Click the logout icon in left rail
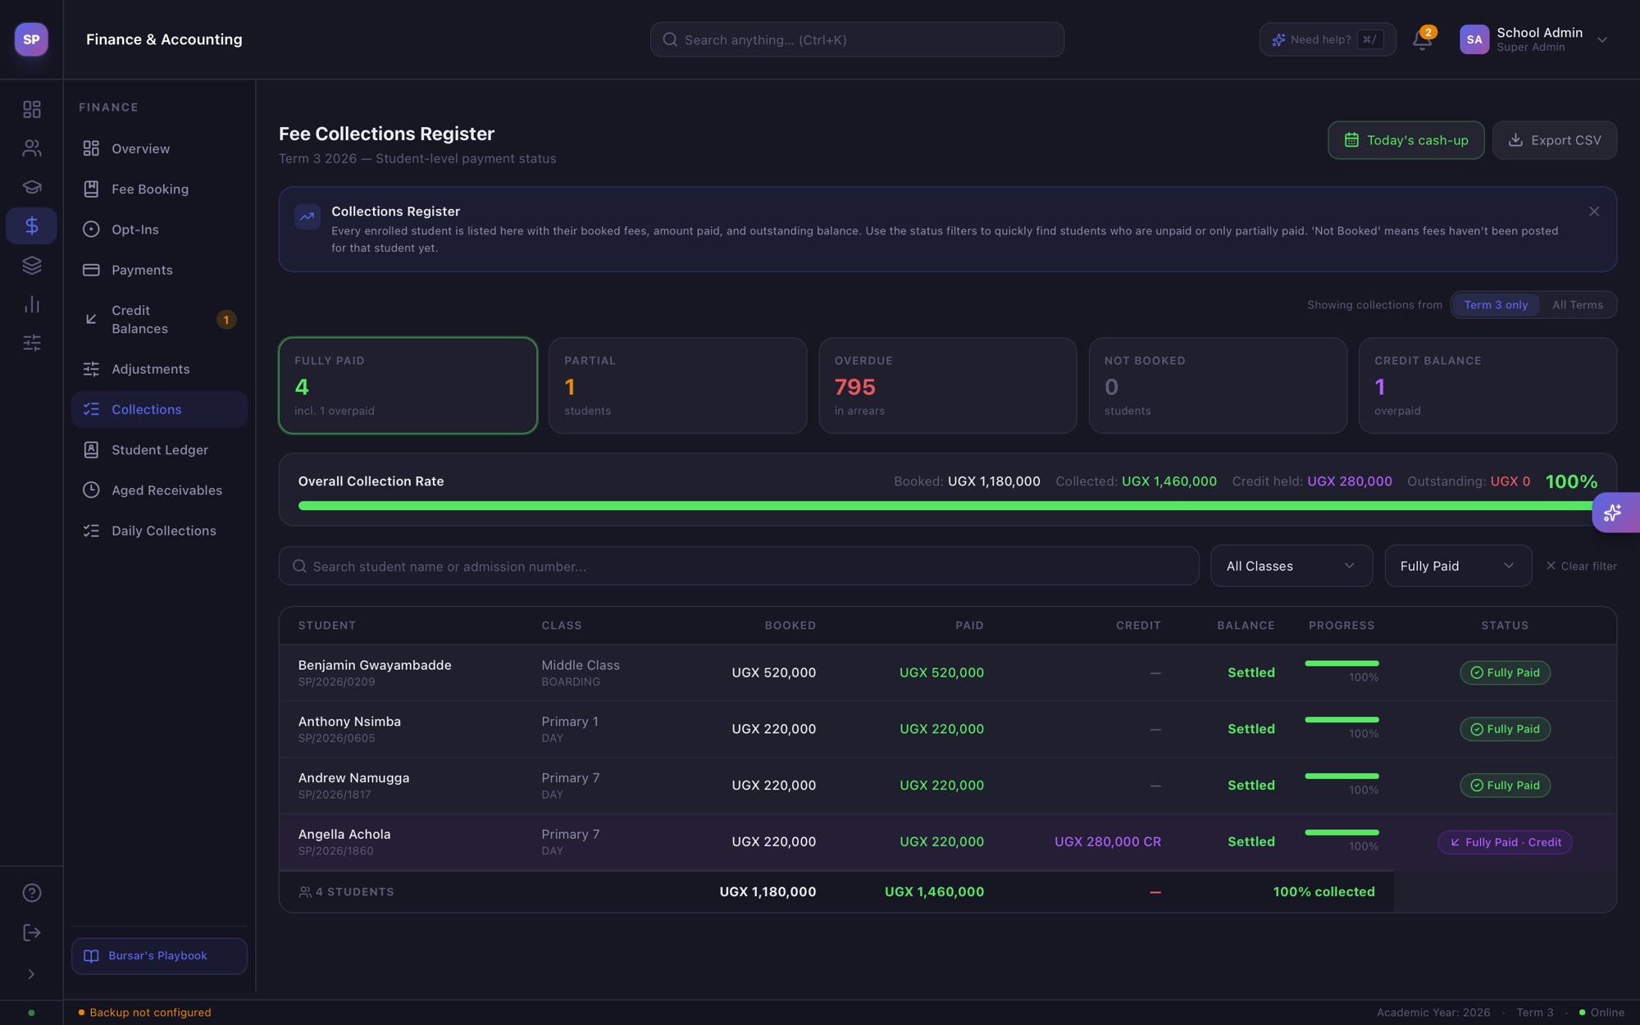Screen dimensions: 1640x1025 pyautogui.click(x=31, y=932)
